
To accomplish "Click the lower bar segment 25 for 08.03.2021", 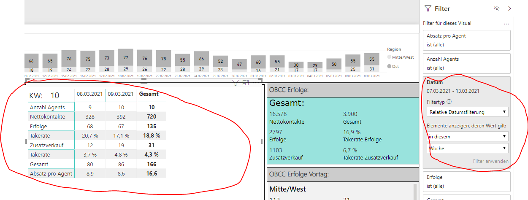I will click(353, 69).
